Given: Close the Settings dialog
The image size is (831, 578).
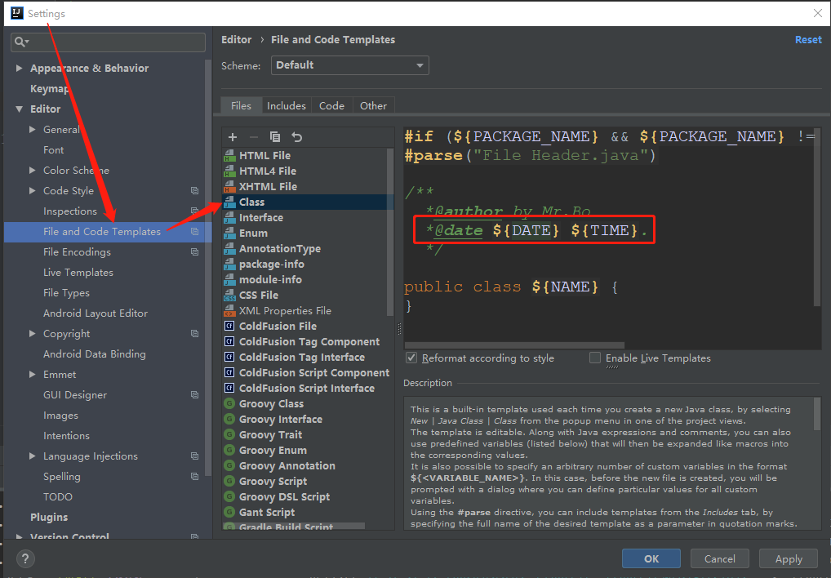Looking at the screenshot, I should coord(818,14).
